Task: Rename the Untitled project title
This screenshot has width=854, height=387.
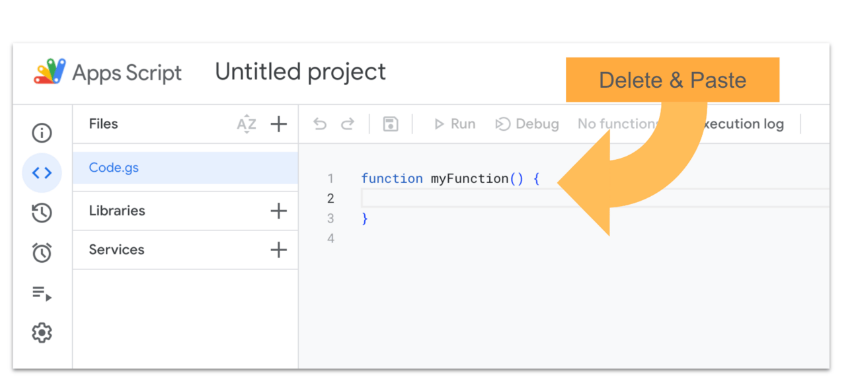Action: coord(300,72)
